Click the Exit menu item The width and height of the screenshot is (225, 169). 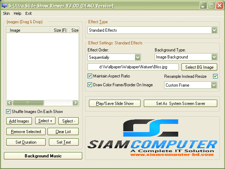pos(28,13)
